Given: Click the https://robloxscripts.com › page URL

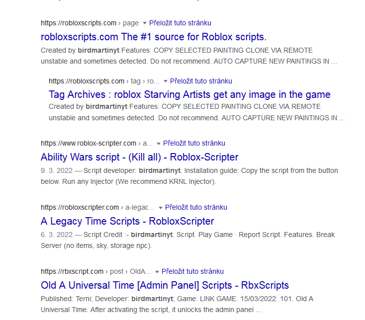Looking at the screenshot, I should [x=90, y=23].
